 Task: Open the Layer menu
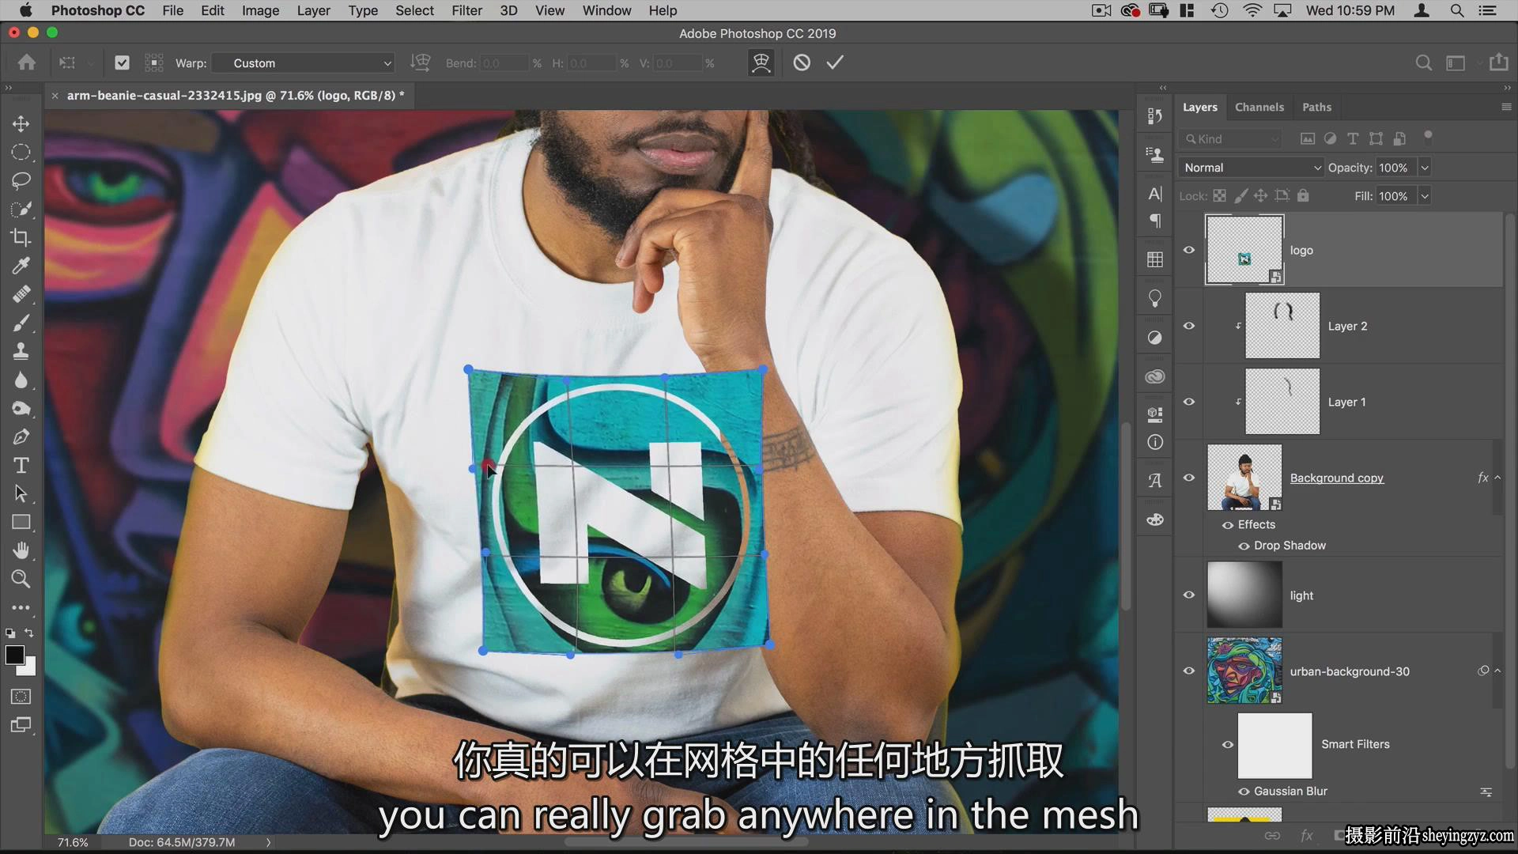tap(313, 10)
